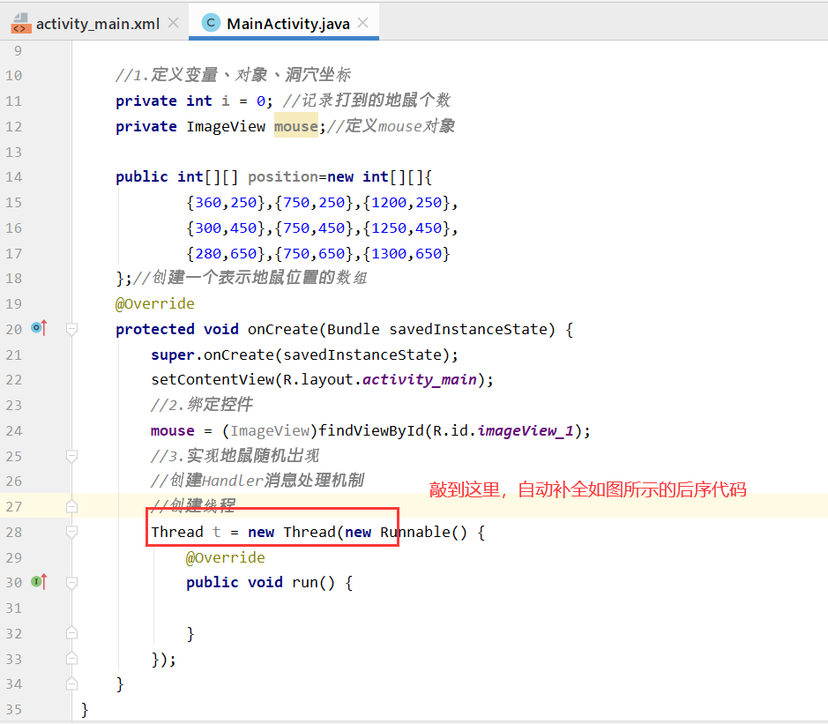Image resolution: width=828 pixels, height=724 pixels.
Task: Collapse the onCreate method fold at line 20
Action: pos(71,330)
